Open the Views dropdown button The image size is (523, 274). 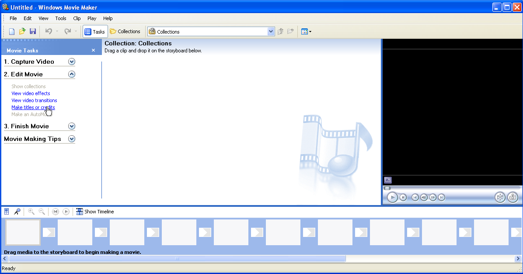[306, 31]
